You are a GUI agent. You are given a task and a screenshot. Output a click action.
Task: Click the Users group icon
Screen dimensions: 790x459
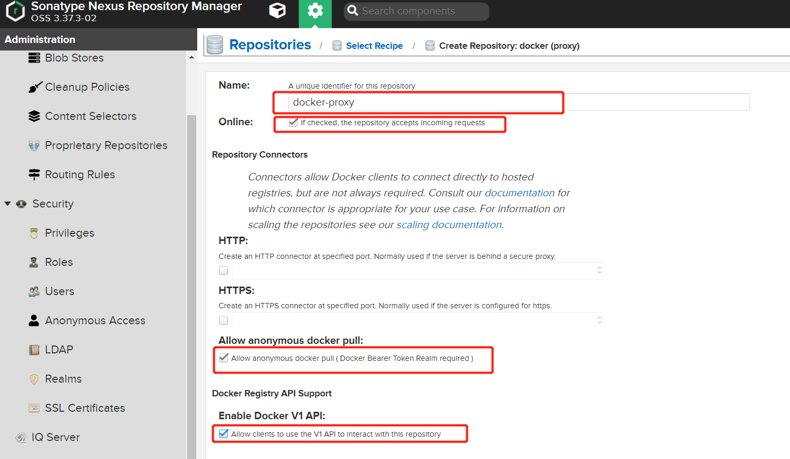(x=34, y=291)
